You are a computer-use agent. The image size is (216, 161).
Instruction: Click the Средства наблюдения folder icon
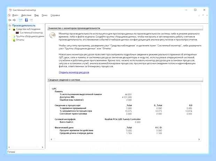click(x=14, y=29)
